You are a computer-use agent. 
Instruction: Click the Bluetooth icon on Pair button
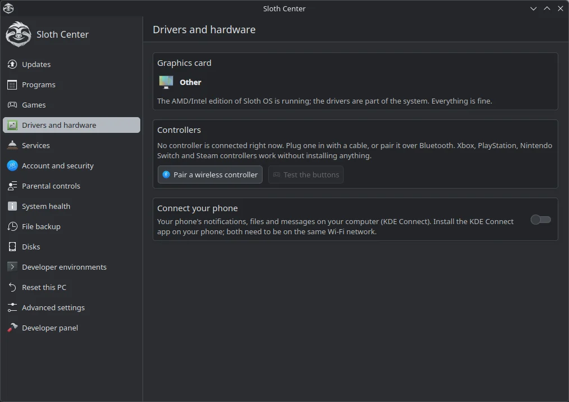click(x=166, y=175)
